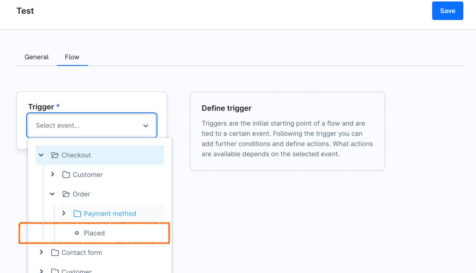Image resolution: width=476 pixels, height=273 pixels.
Task: Click the Test heading
Action: pos(25,11)
